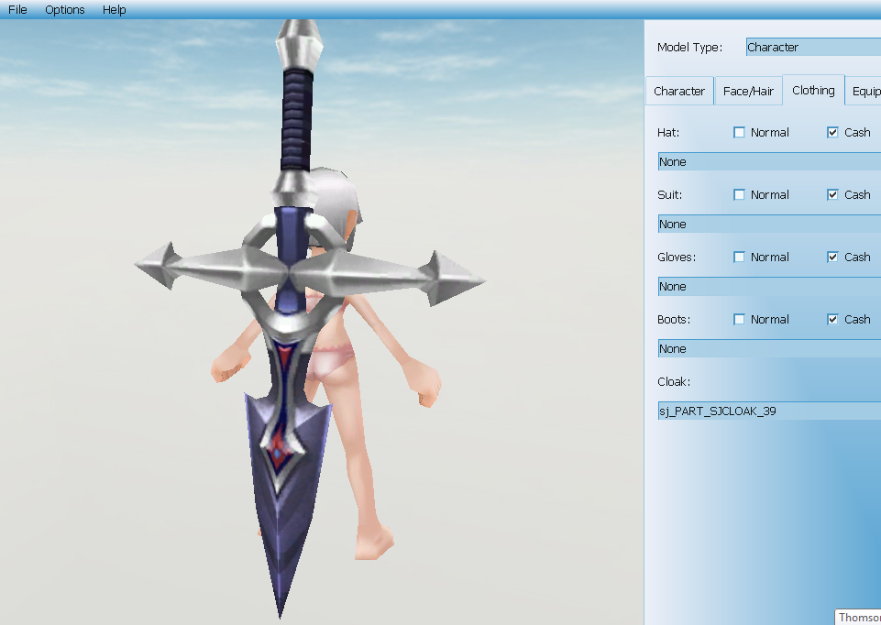Switch to the Character tab
This screenshot has height=625, width=881.
pyautogui.click(x=679, y=92)
